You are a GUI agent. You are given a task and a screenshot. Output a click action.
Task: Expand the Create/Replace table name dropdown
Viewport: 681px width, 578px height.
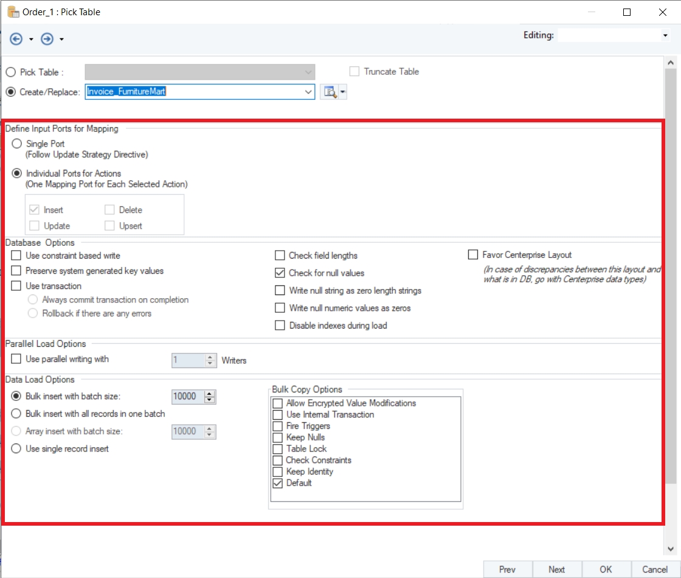pyautogui.click(x=308, y=92)
